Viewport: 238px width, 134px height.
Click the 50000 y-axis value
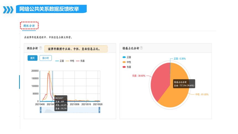[x=35, y=94]
